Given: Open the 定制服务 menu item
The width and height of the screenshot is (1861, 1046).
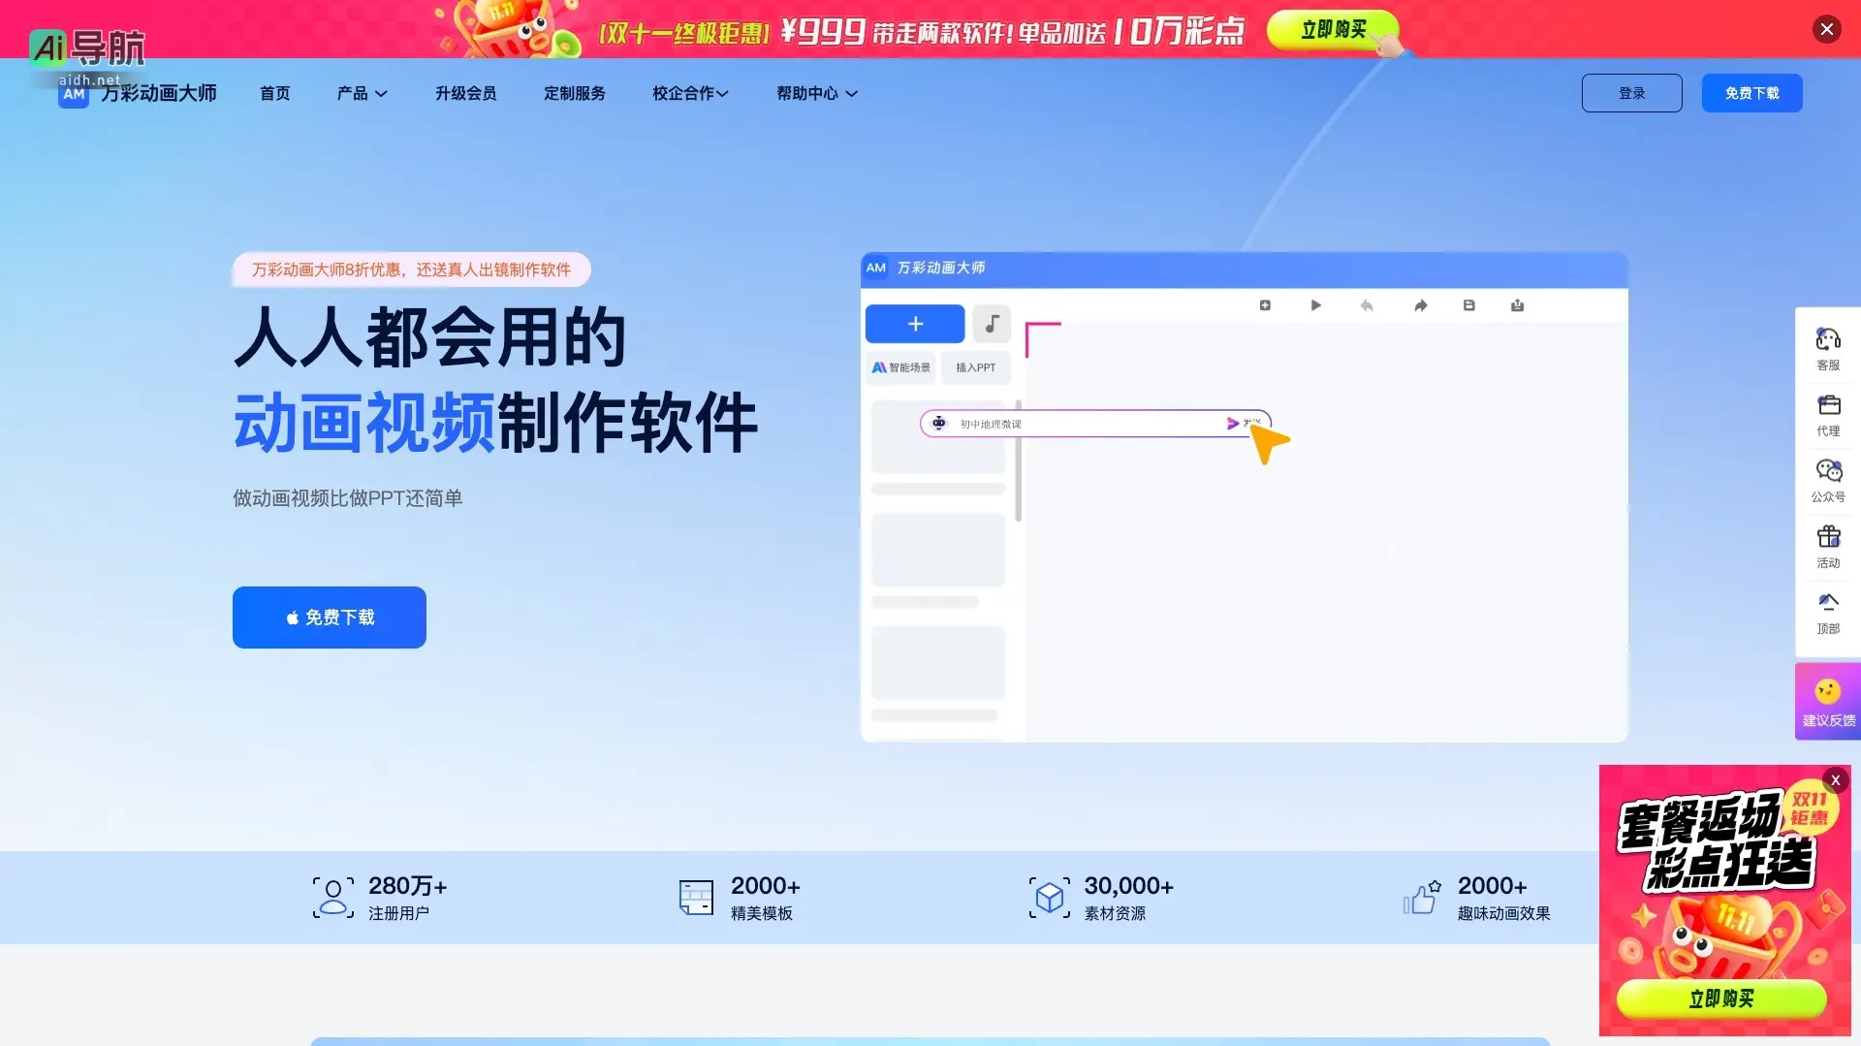Looking at the screenshot, I should pyautogui.click(x=574, y=93).
